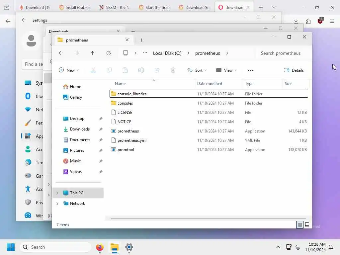Open a new browser tab
Viewport: 340px width, 255px height.
(261, 8)
